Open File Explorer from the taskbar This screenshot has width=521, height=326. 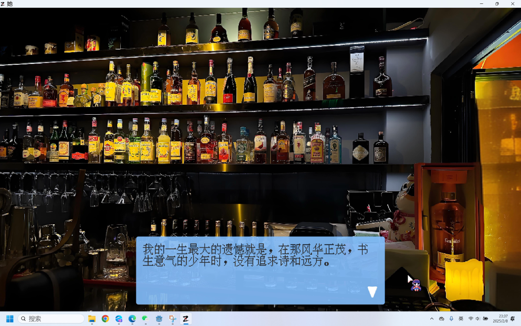pos(92,319)
